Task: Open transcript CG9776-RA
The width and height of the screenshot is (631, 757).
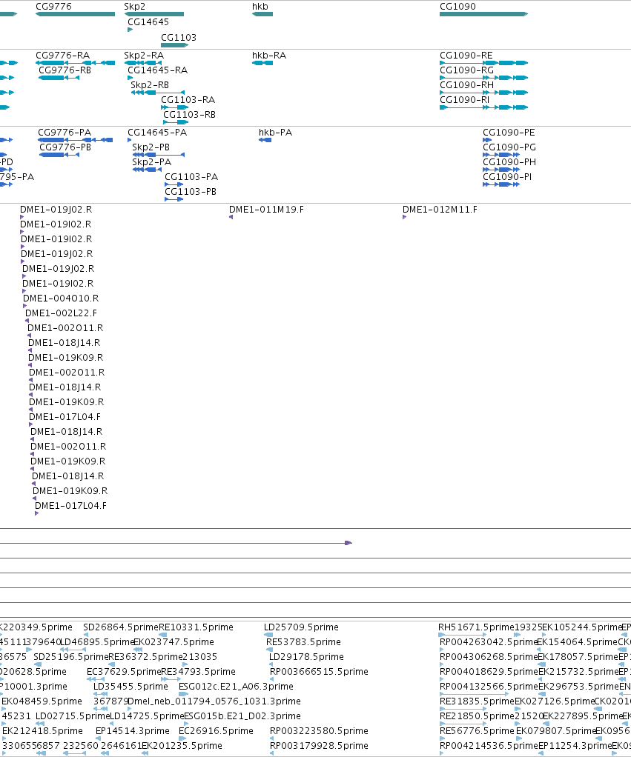Action: pos(63,55)
